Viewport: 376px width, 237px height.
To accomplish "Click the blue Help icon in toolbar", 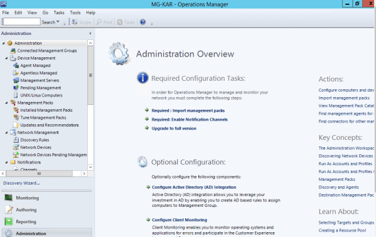I will click(x=143, y=22).
